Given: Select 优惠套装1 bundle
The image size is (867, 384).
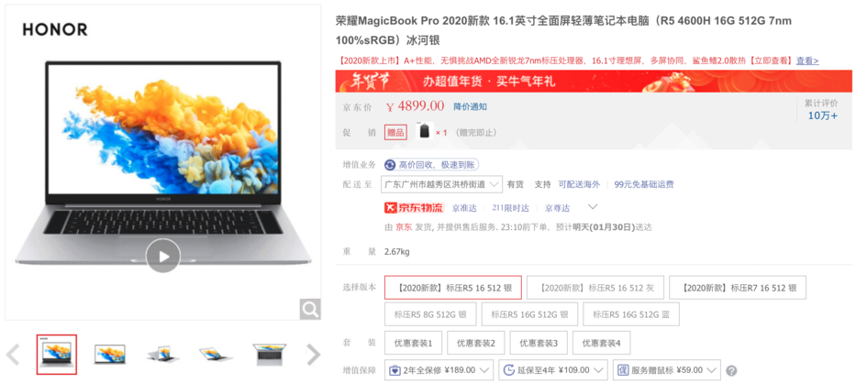Looking at the screenshot, I should pos(413,343).
